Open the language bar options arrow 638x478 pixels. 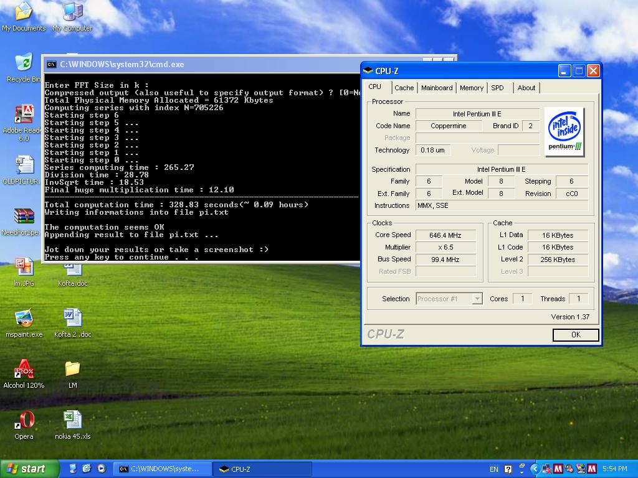(x=522, y=472)
